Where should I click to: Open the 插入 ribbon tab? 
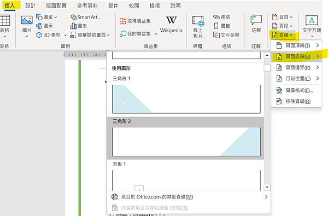pyautogui.click(x=10, y=5)
